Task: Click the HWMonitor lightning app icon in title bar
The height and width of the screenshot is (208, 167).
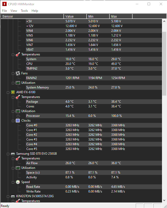Action: pyautogui.click(x=4, y=4)
